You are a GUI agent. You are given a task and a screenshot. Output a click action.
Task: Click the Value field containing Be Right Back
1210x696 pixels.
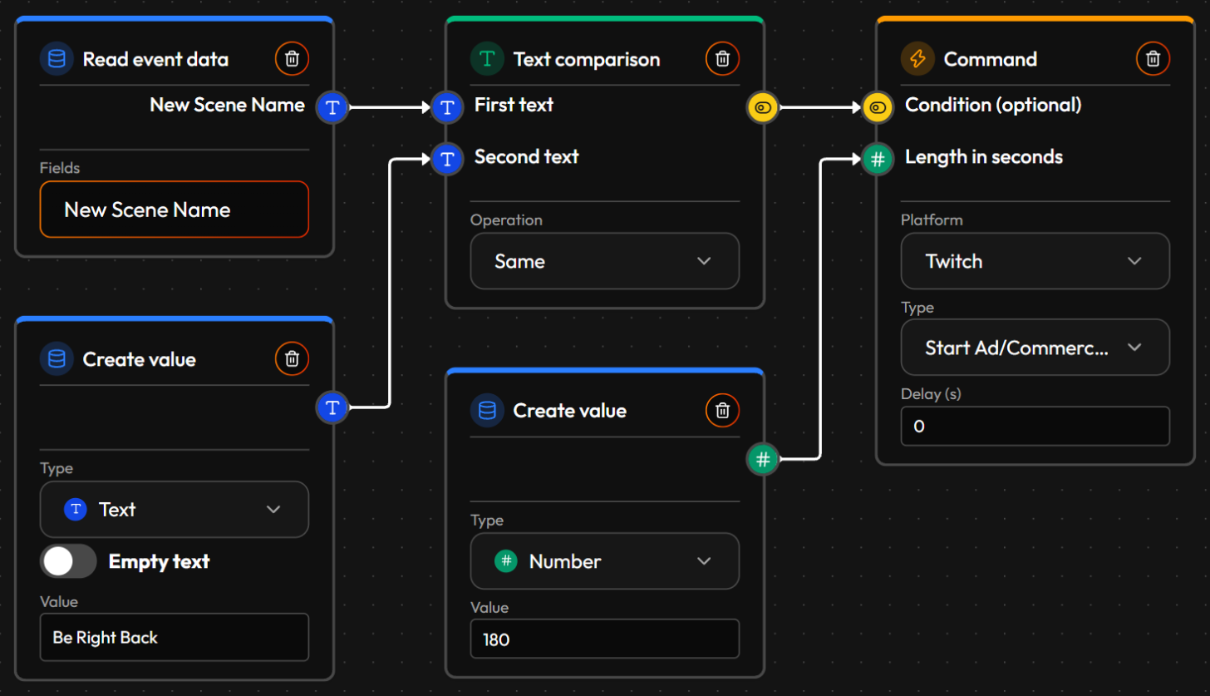coord(175,638)
